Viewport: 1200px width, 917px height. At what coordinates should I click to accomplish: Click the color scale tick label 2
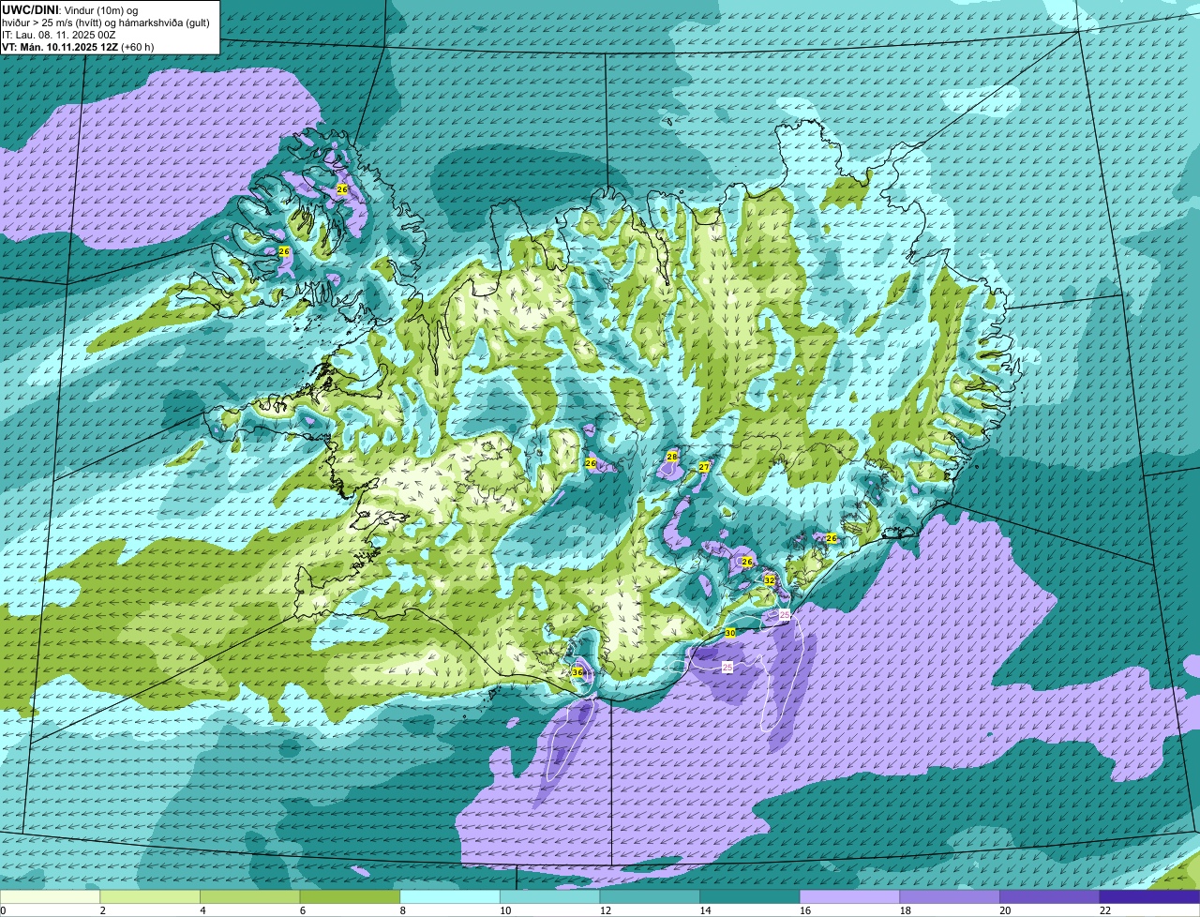[x=103, y=910]
